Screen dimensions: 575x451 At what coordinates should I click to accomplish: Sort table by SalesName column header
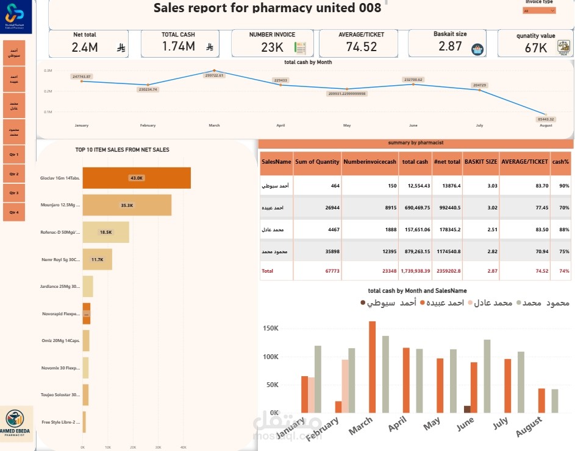pos(276,162)
